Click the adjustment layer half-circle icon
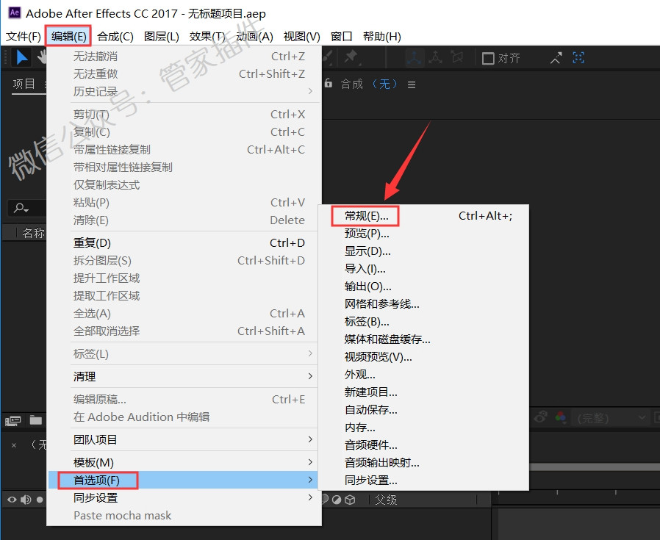This screenshot has height=540, width=660. click(x=337, y=500)
